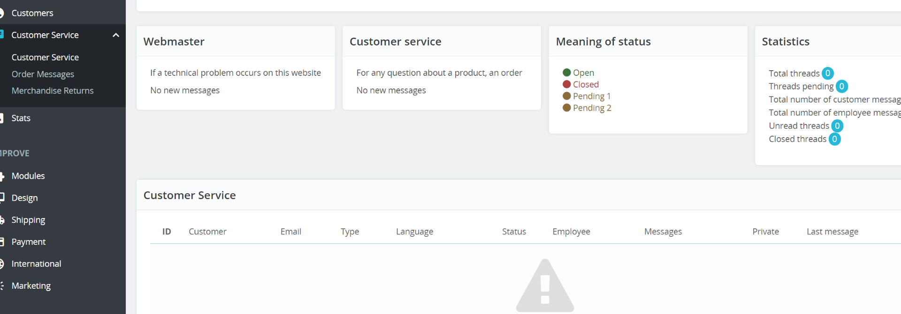The height and width of the screenshot is (314, 901).
Task: Go to Merchandise Returns page
Action: click(x=53, y=91)
